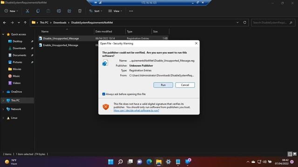Open the New dropdown menu

coord(11,11)
